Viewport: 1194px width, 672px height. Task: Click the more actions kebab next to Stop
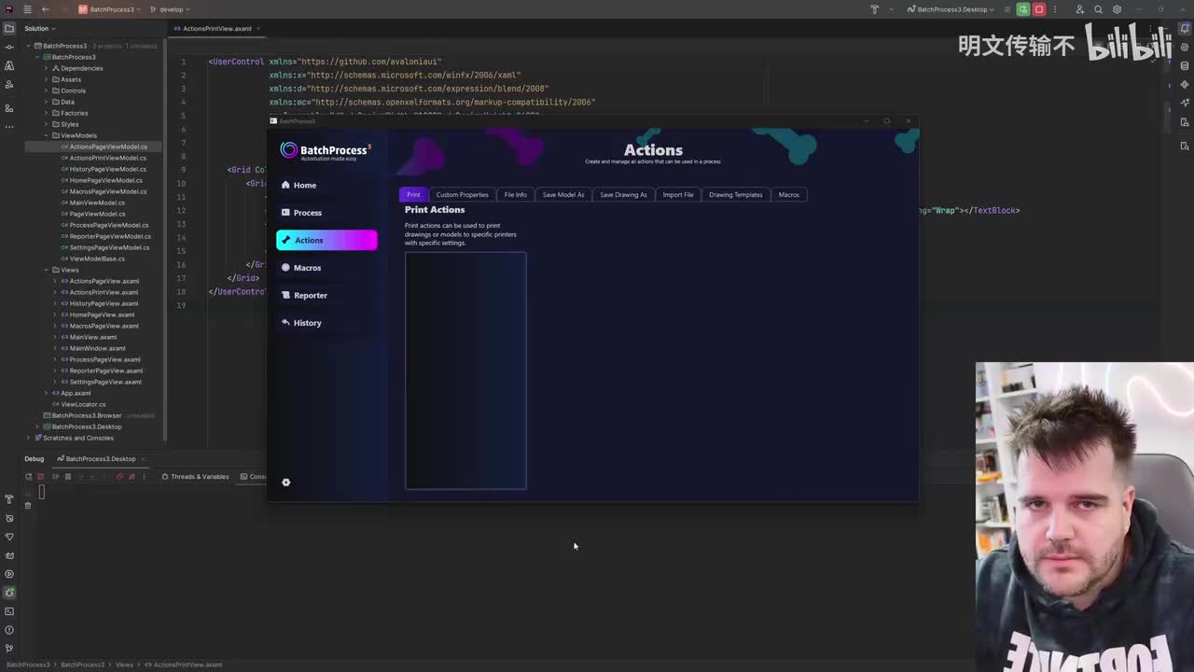pos(1055,9)
